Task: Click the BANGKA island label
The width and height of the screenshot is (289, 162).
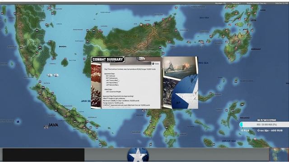Action: (x=62, y=47)
